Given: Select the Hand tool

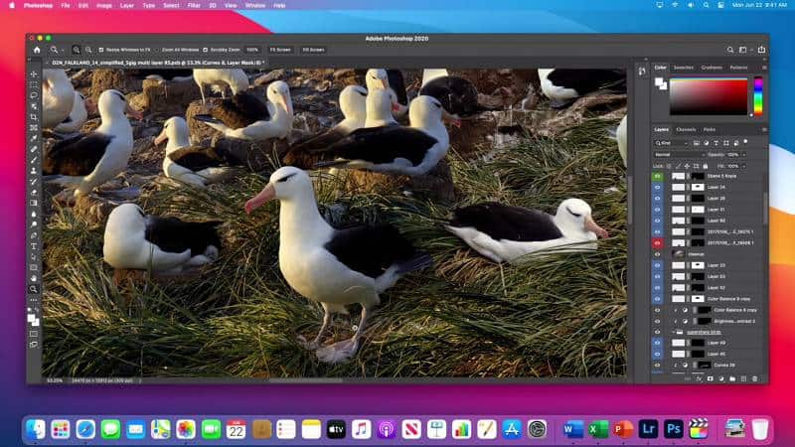Looking at the screenshot, I should click(x=34, y=278).
